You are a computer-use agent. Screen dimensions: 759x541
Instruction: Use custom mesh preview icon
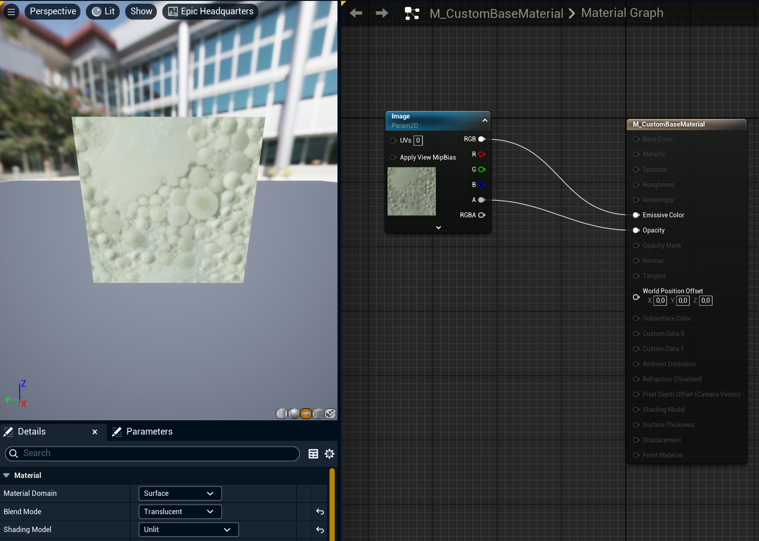pyautogui.click(x=330, y=414)
